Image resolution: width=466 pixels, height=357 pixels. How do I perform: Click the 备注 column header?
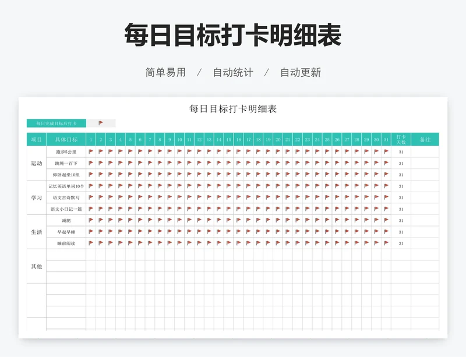click(425, 140)
